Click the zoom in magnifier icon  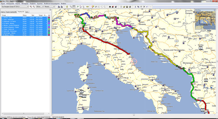click(31, 6)
